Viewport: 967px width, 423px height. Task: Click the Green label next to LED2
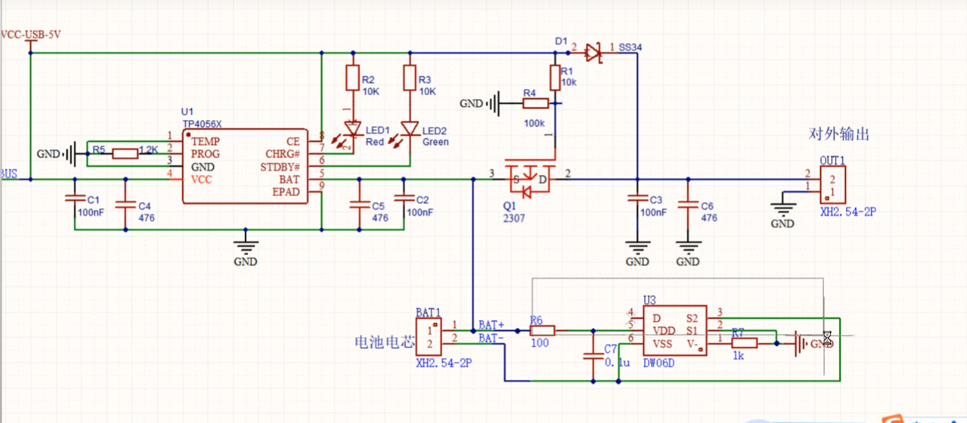pyautogui.click(x=435, y=142)
